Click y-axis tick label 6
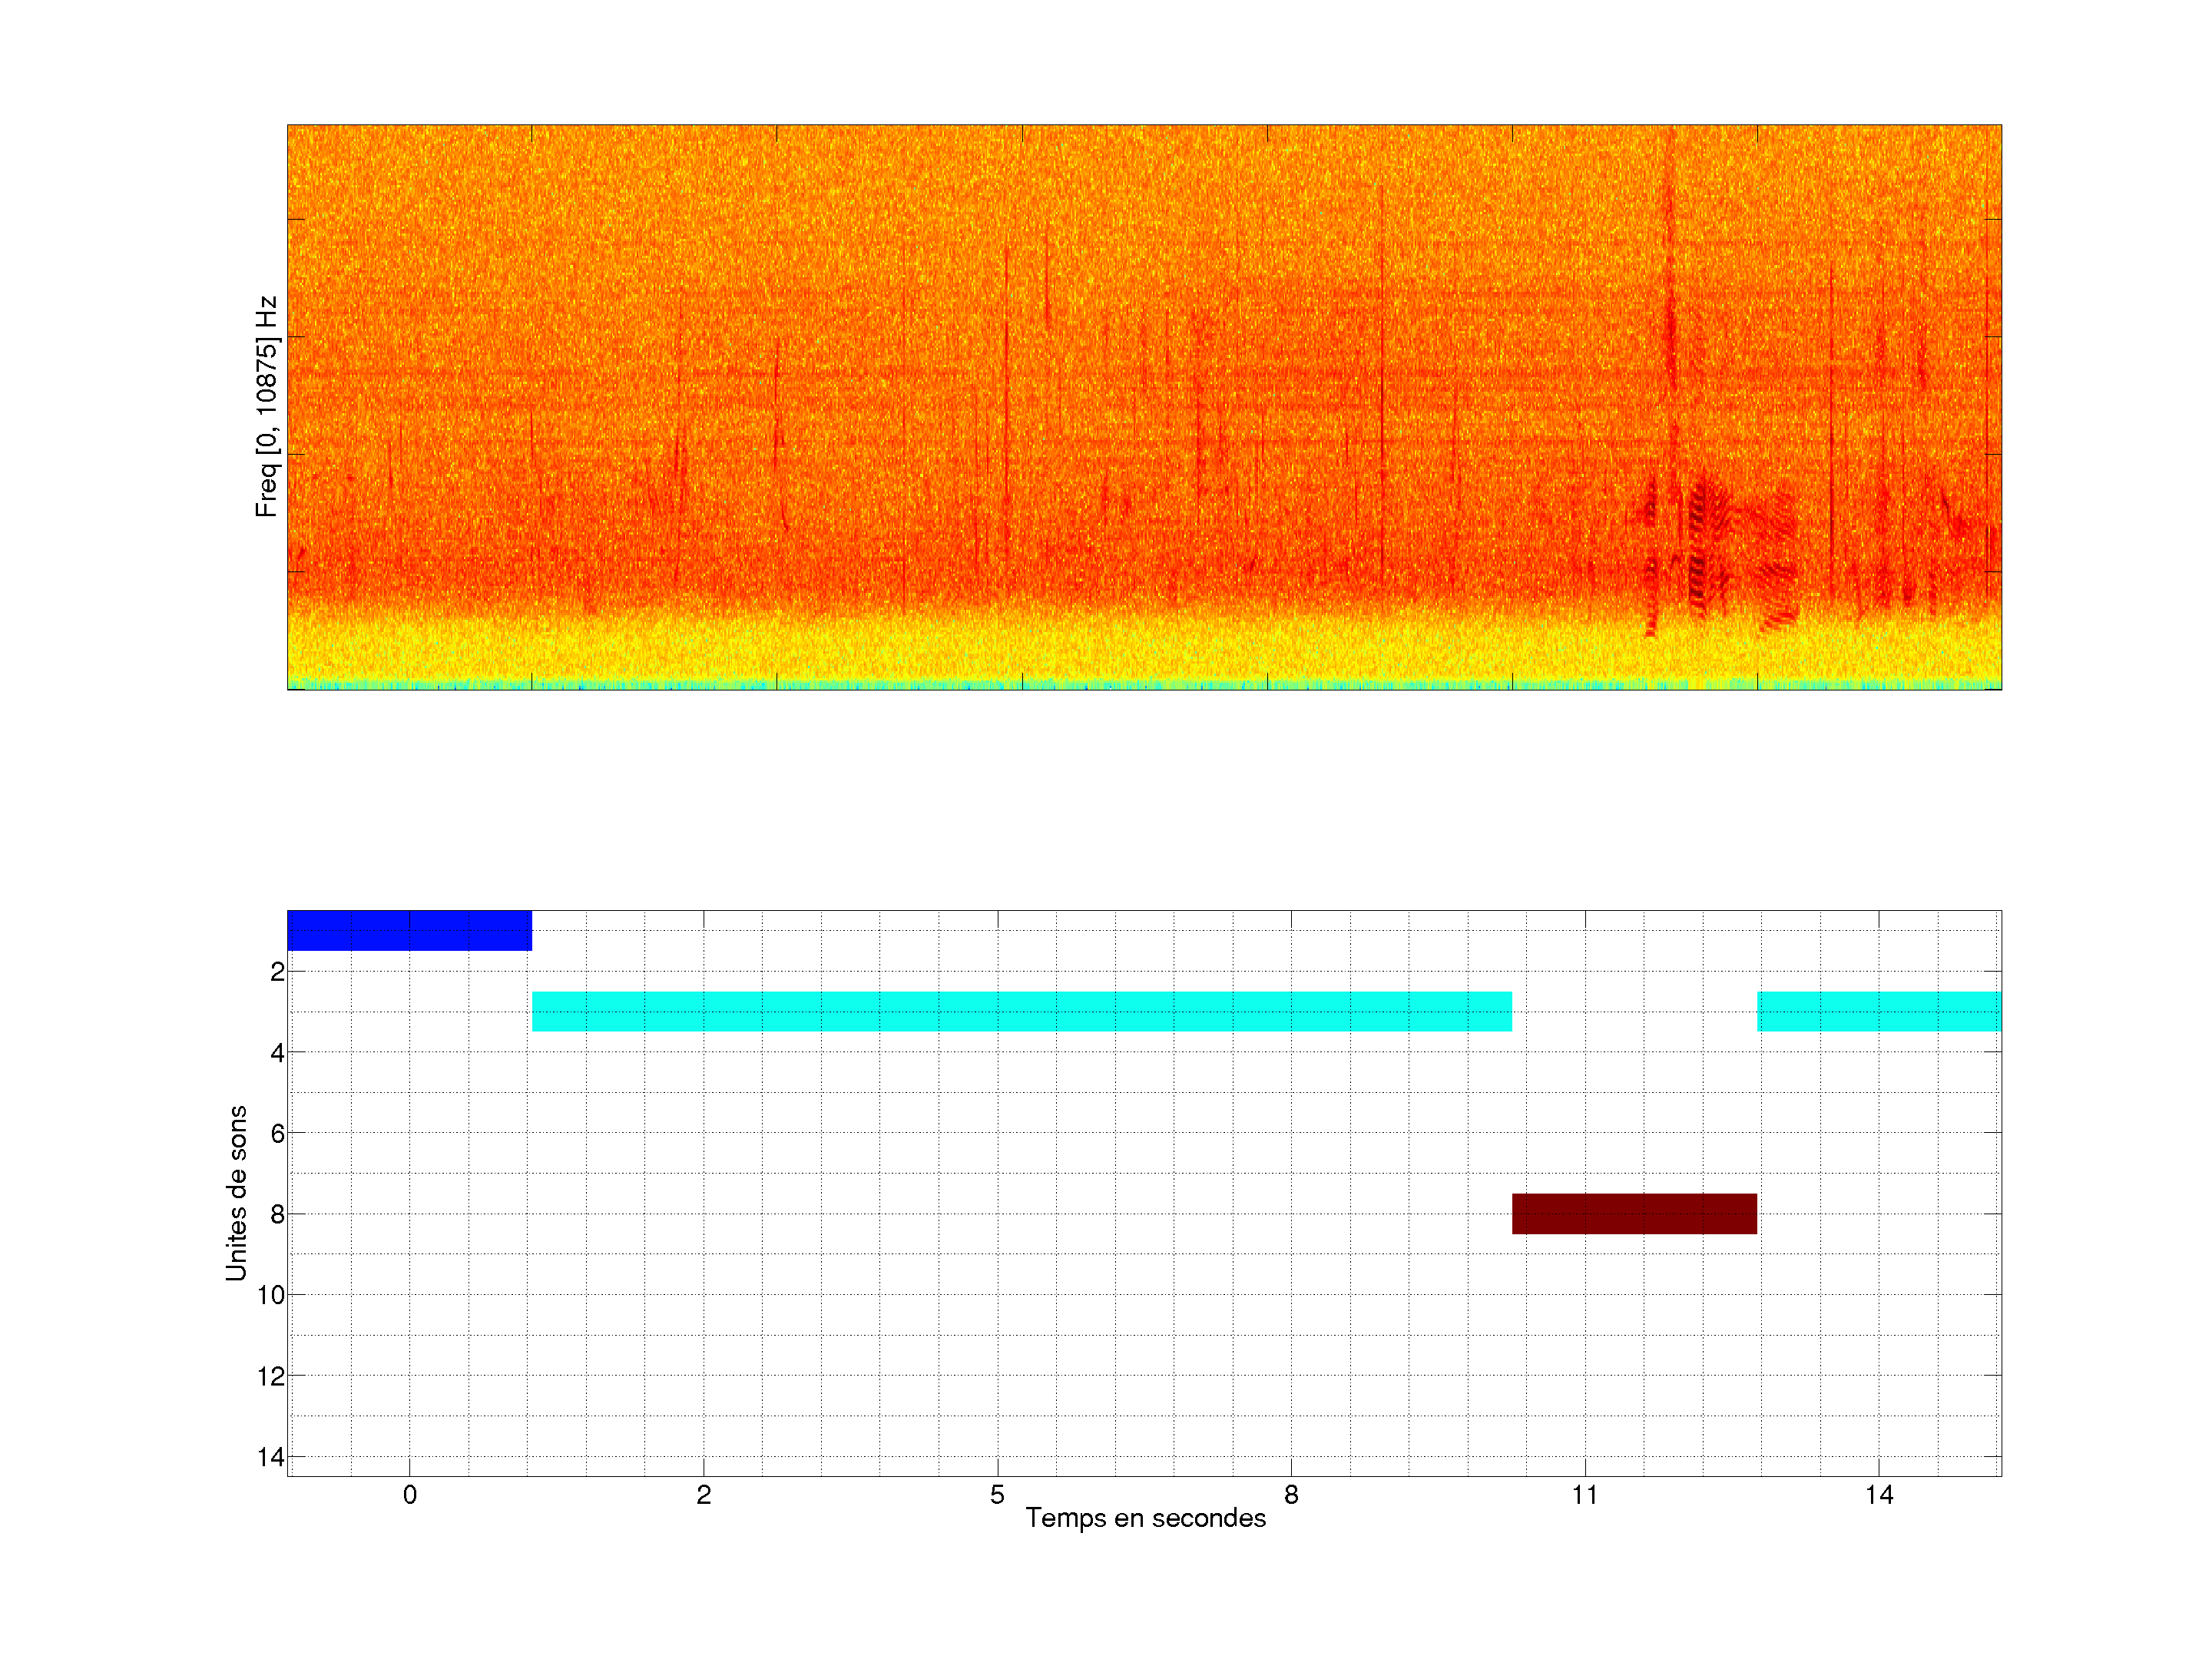2212x1659 pixels. pyautogui.click(x=277, y=1133)
